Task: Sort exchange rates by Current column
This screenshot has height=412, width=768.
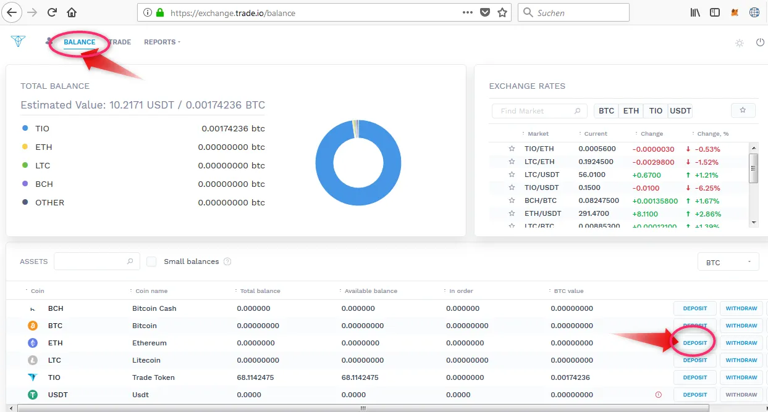Action: tap(594, 134)
